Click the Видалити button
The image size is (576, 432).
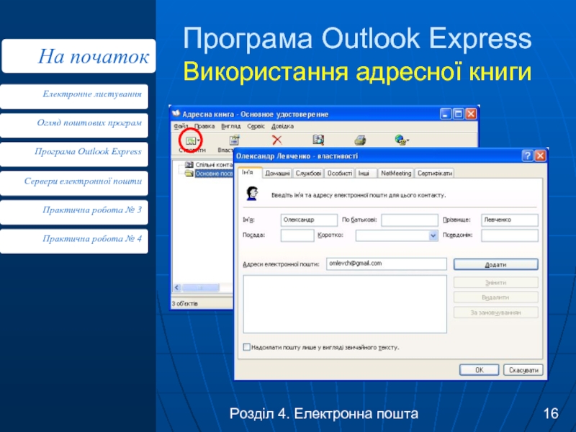pos(495,297)
